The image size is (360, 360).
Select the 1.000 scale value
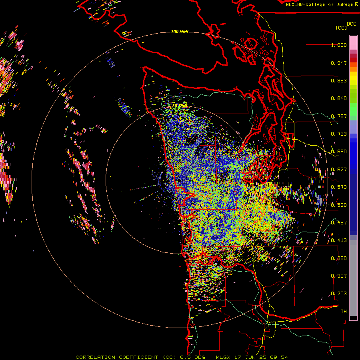coord(339,45)
